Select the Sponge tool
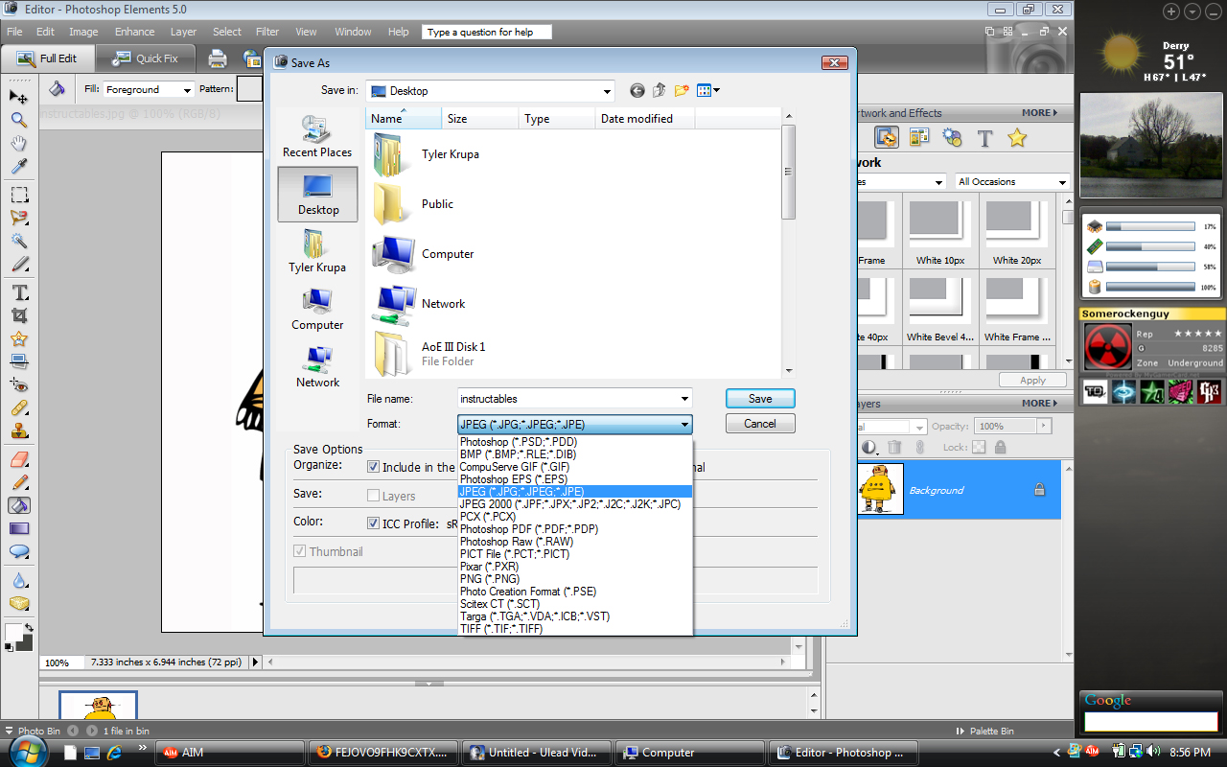 coord(18,604)
